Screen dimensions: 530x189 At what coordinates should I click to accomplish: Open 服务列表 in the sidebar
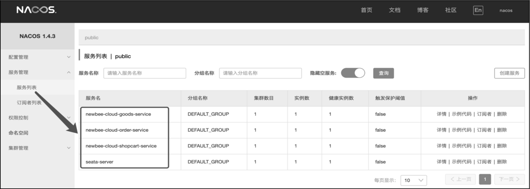pos(27,87)
